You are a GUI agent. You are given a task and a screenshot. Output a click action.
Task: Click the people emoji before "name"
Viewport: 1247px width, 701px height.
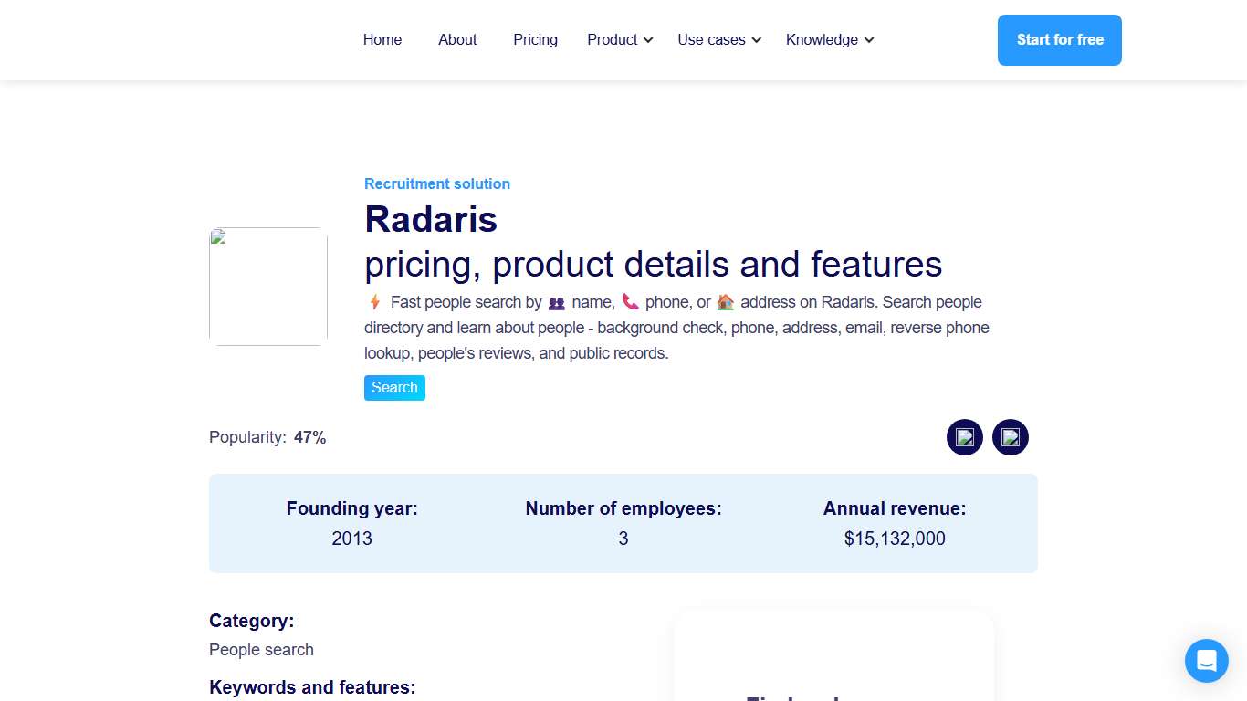coord(557,303)
